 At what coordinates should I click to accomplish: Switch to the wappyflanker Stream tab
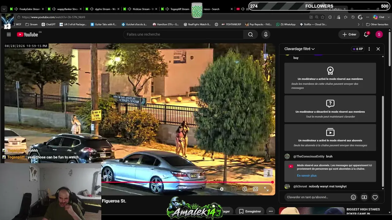[x=64, y=9]
